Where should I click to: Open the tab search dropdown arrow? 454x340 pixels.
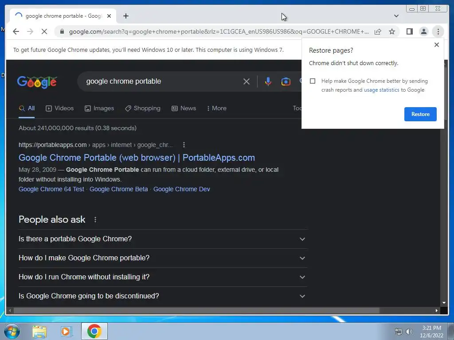point(396,16)
